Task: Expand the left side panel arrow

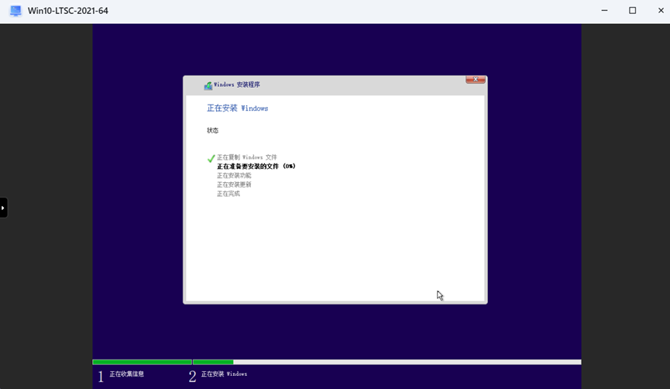Action: 3,208
